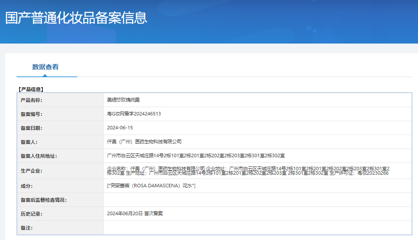This screenshot has width=418, height=240.
Task: Click the 产品名称 label cell
Action: [60, 100]
